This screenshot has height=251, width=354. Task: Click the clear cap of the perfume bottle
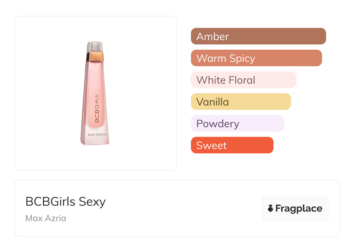95,46
